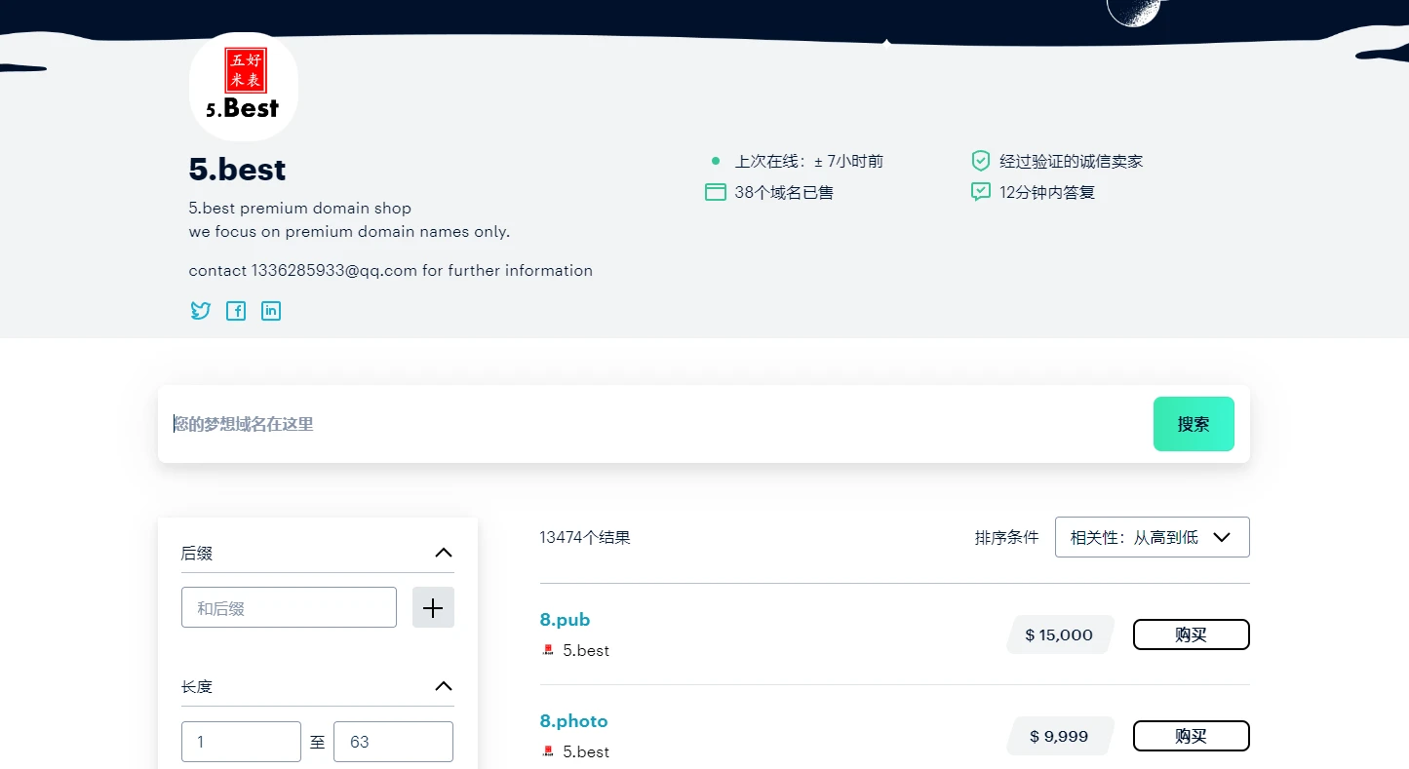Click the domains sold card icon

pos(715,192)
